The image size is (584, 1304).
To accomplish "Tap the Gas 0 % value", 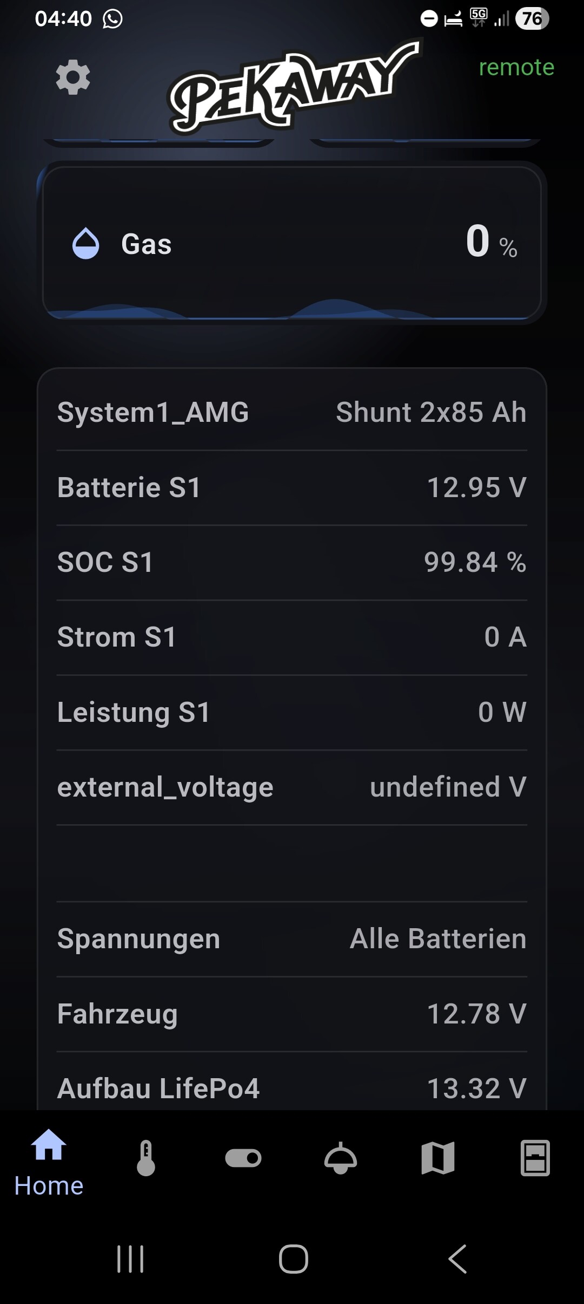I will click(x=492, y=242).
